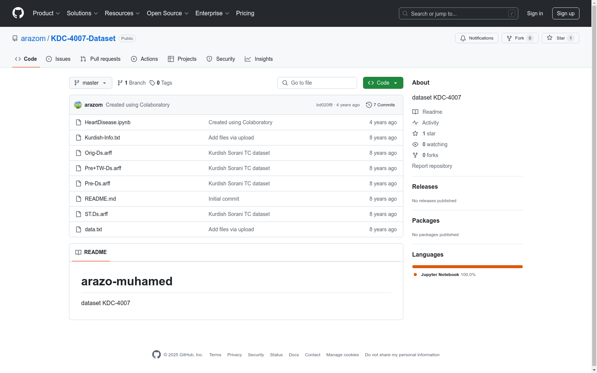Click the star icon beside 1 star
This screenshot has width=597, height=373.
(x=415, y=134)
